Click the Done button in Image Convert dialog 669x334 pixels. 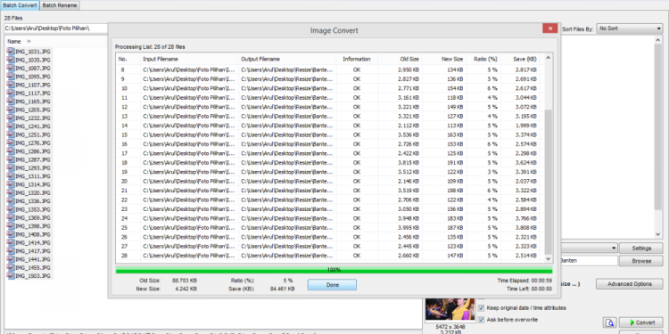332,285
